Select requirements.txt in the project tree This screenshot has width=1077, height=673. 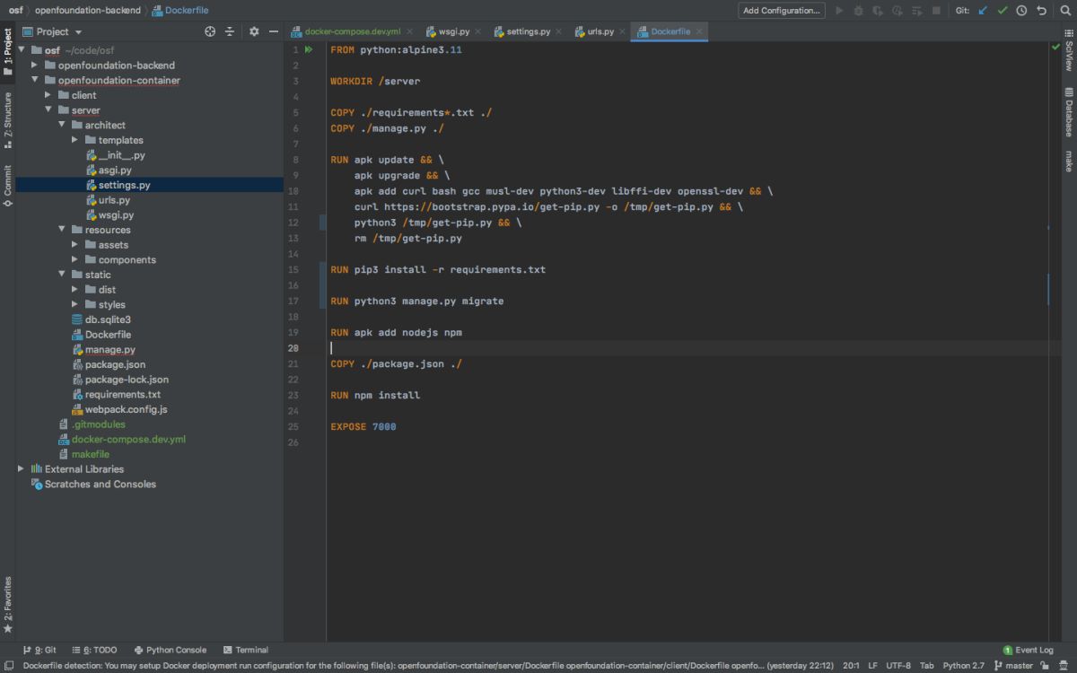pyautogui.click(x=122, y=394)
